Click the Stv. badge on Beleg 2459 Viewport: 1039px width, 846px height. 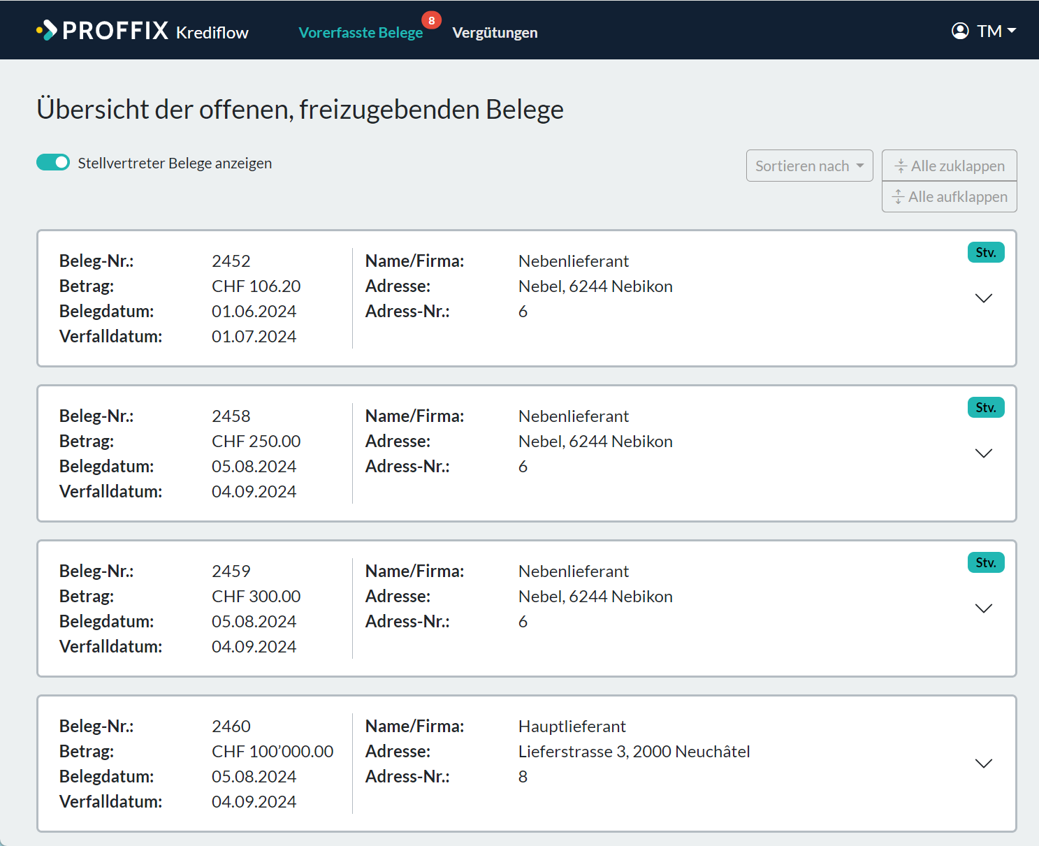(x=986, y=562)
